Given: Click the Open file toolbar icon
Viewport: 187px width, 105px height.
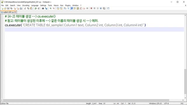Looking at the screenshot, I should click(5, 8).
